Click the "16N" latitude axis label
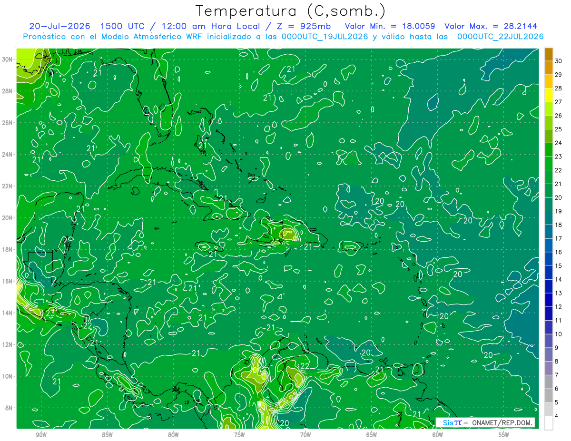 [7, 281]
